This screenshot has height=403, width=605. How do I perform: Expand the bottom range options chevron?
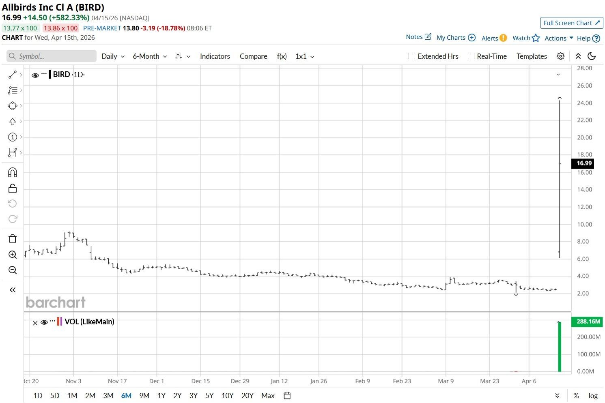(558, 396)
